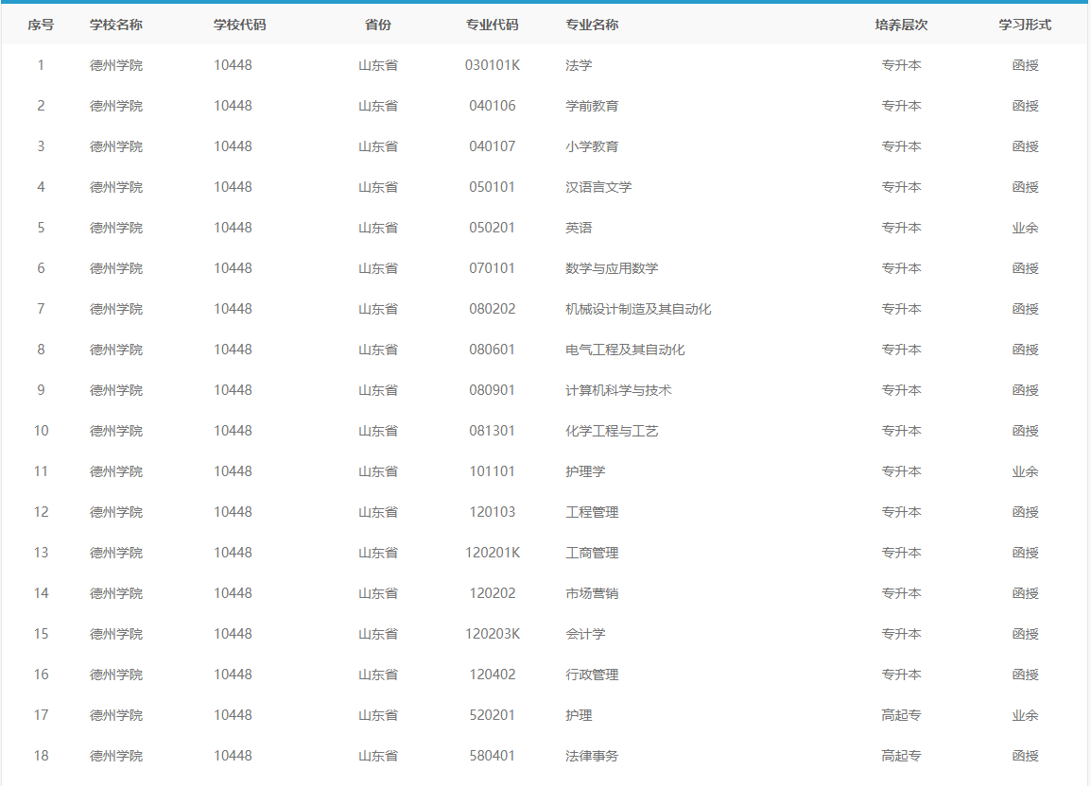The height and width of the screenshot is (786, 1091).
Task: Select the 计算机科学与技术 cell
Action: pyautogui.click(x=618, y=390)
